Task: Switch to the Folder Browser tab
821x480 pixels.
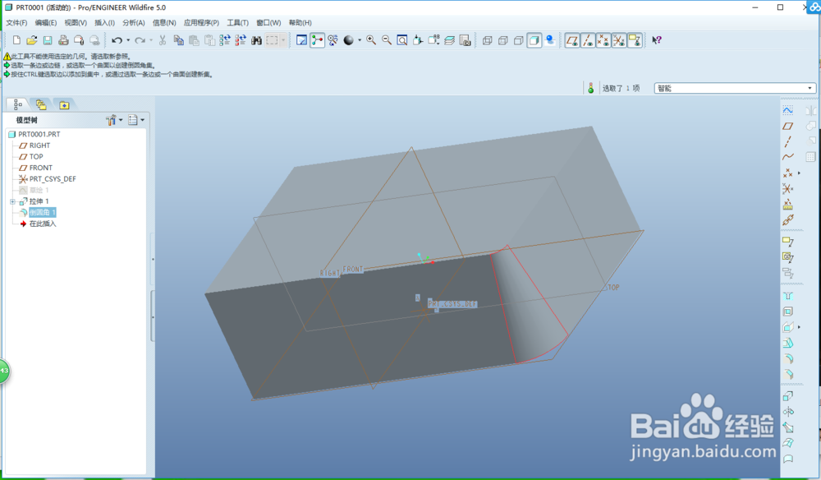Action: 41,105
